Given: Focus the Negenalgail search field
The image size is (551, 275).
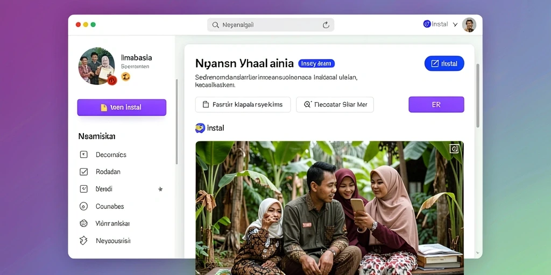Looking at the screenshot, I should click(x=271, y=25).
